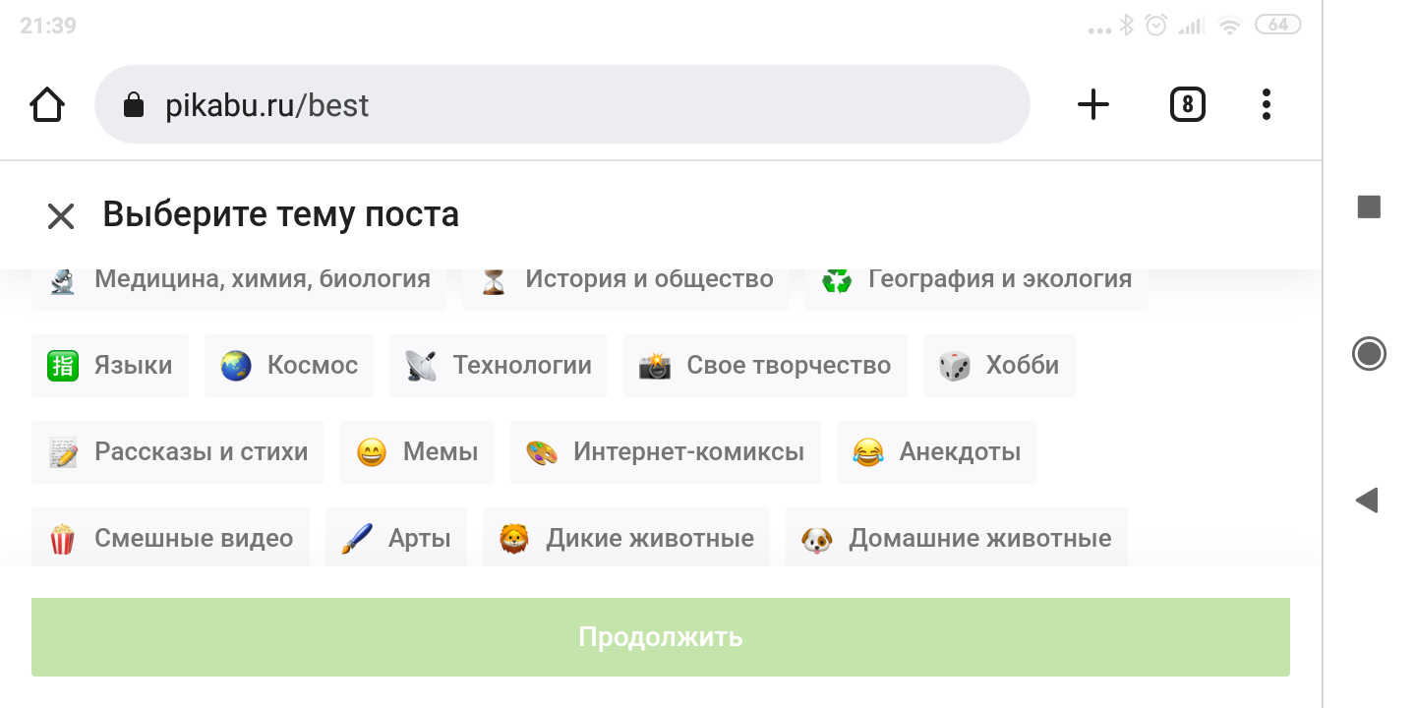1416x708 pixels.
Task: Select the Языки topic chip
Action: tap(110, 366)
